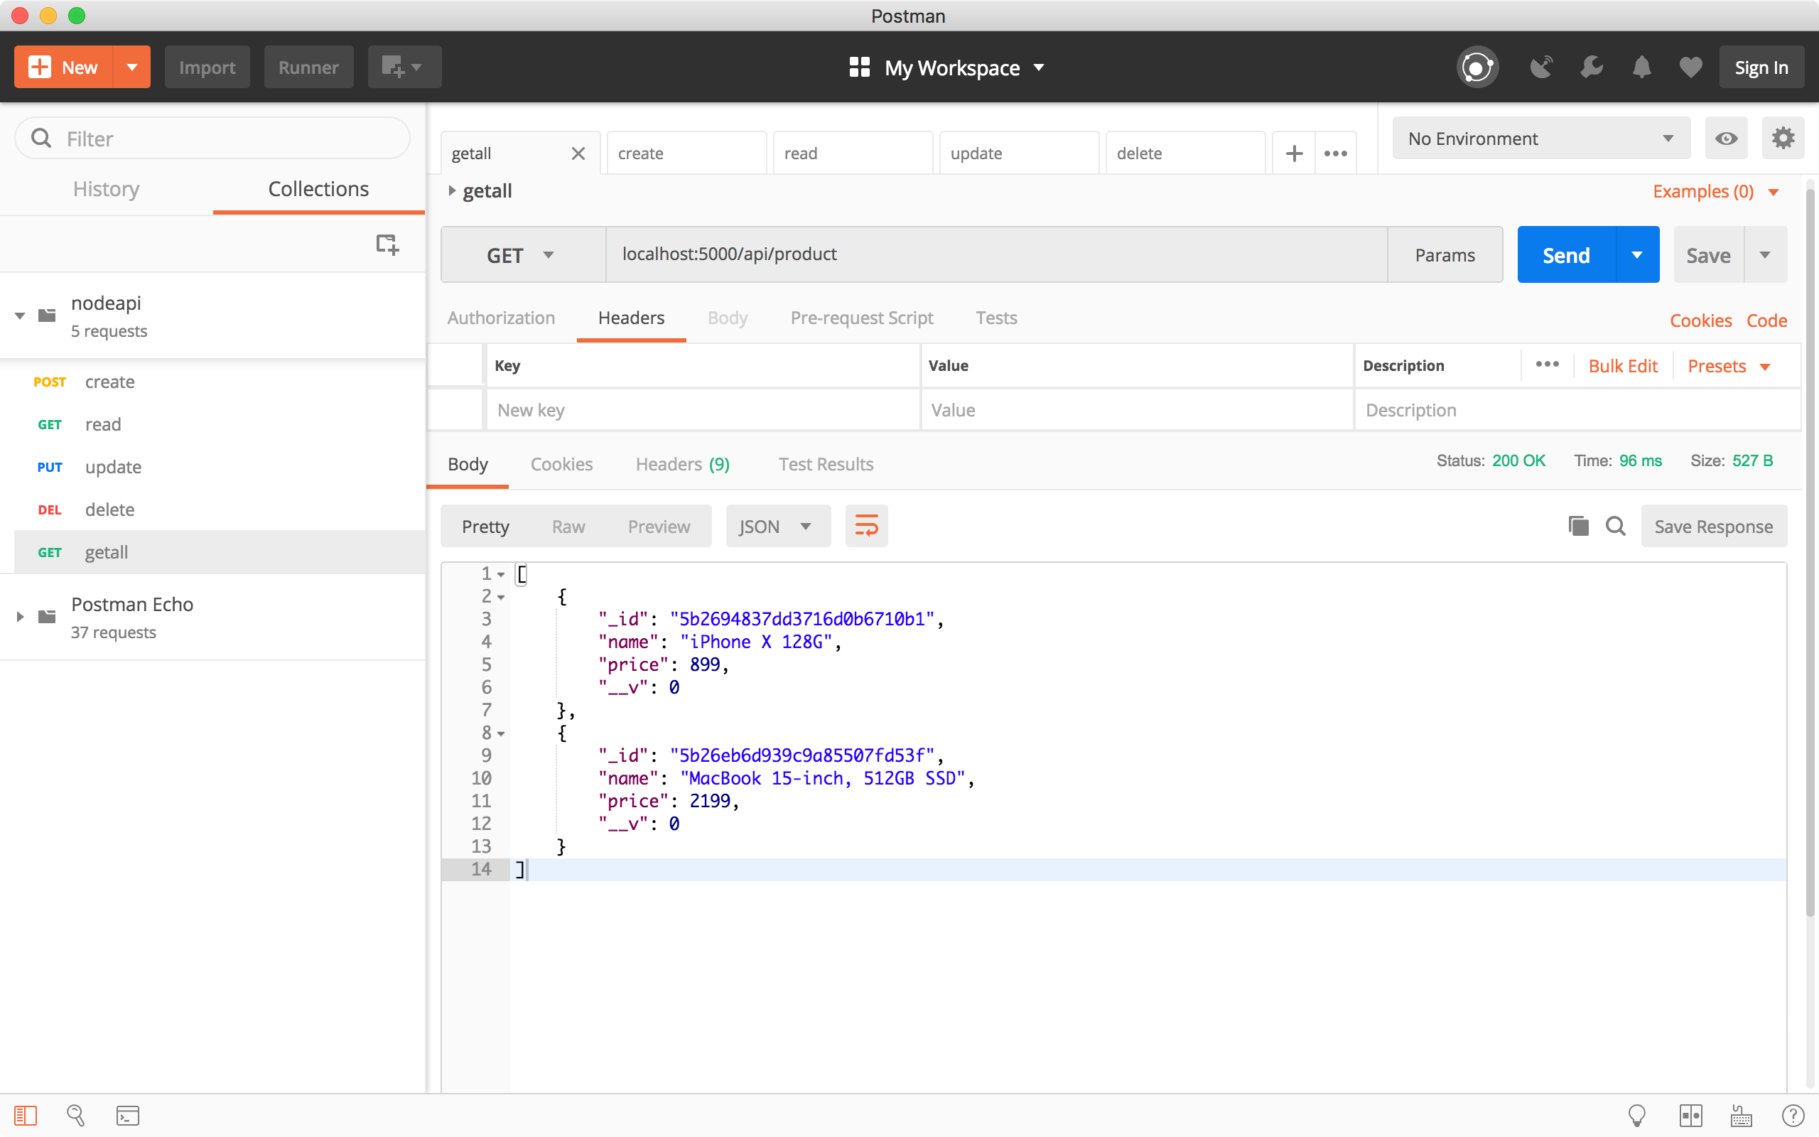The height and width of the screenshot is (1137, 1819).
Task: Add a new request tab with plus
Action: pos(1294,153)
